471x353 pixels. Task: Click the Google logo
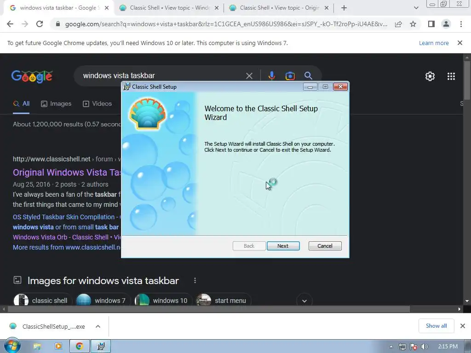32,76
